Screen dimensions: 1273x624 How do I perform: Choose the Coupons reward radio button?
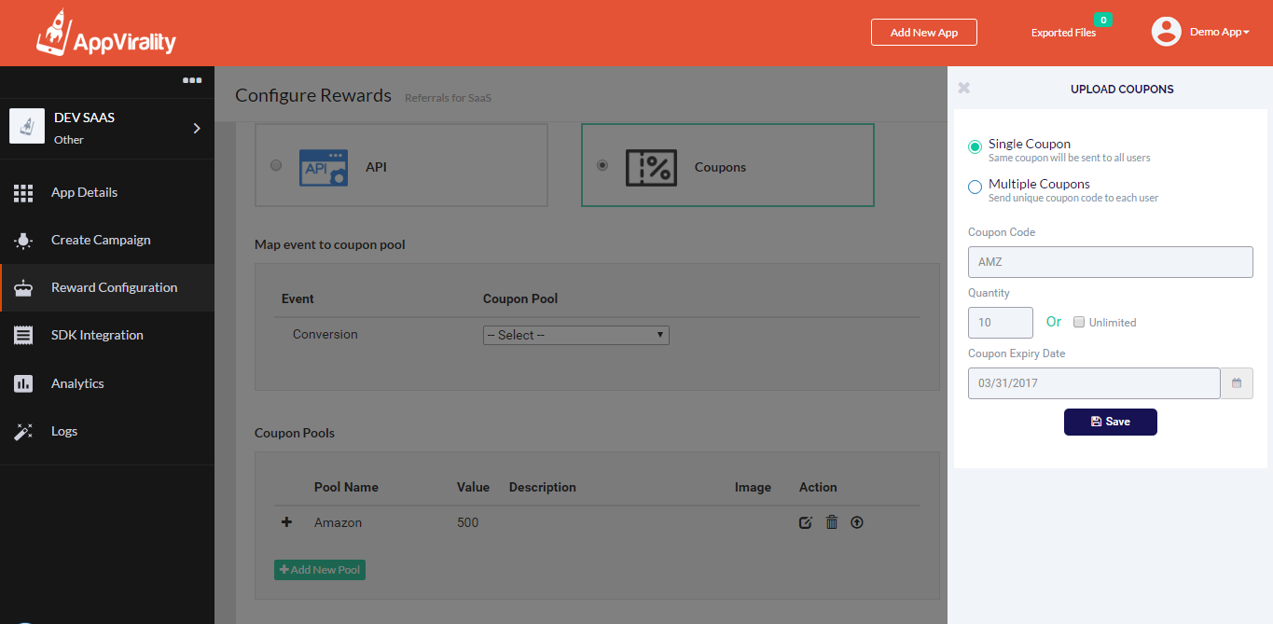click(602, 165)
